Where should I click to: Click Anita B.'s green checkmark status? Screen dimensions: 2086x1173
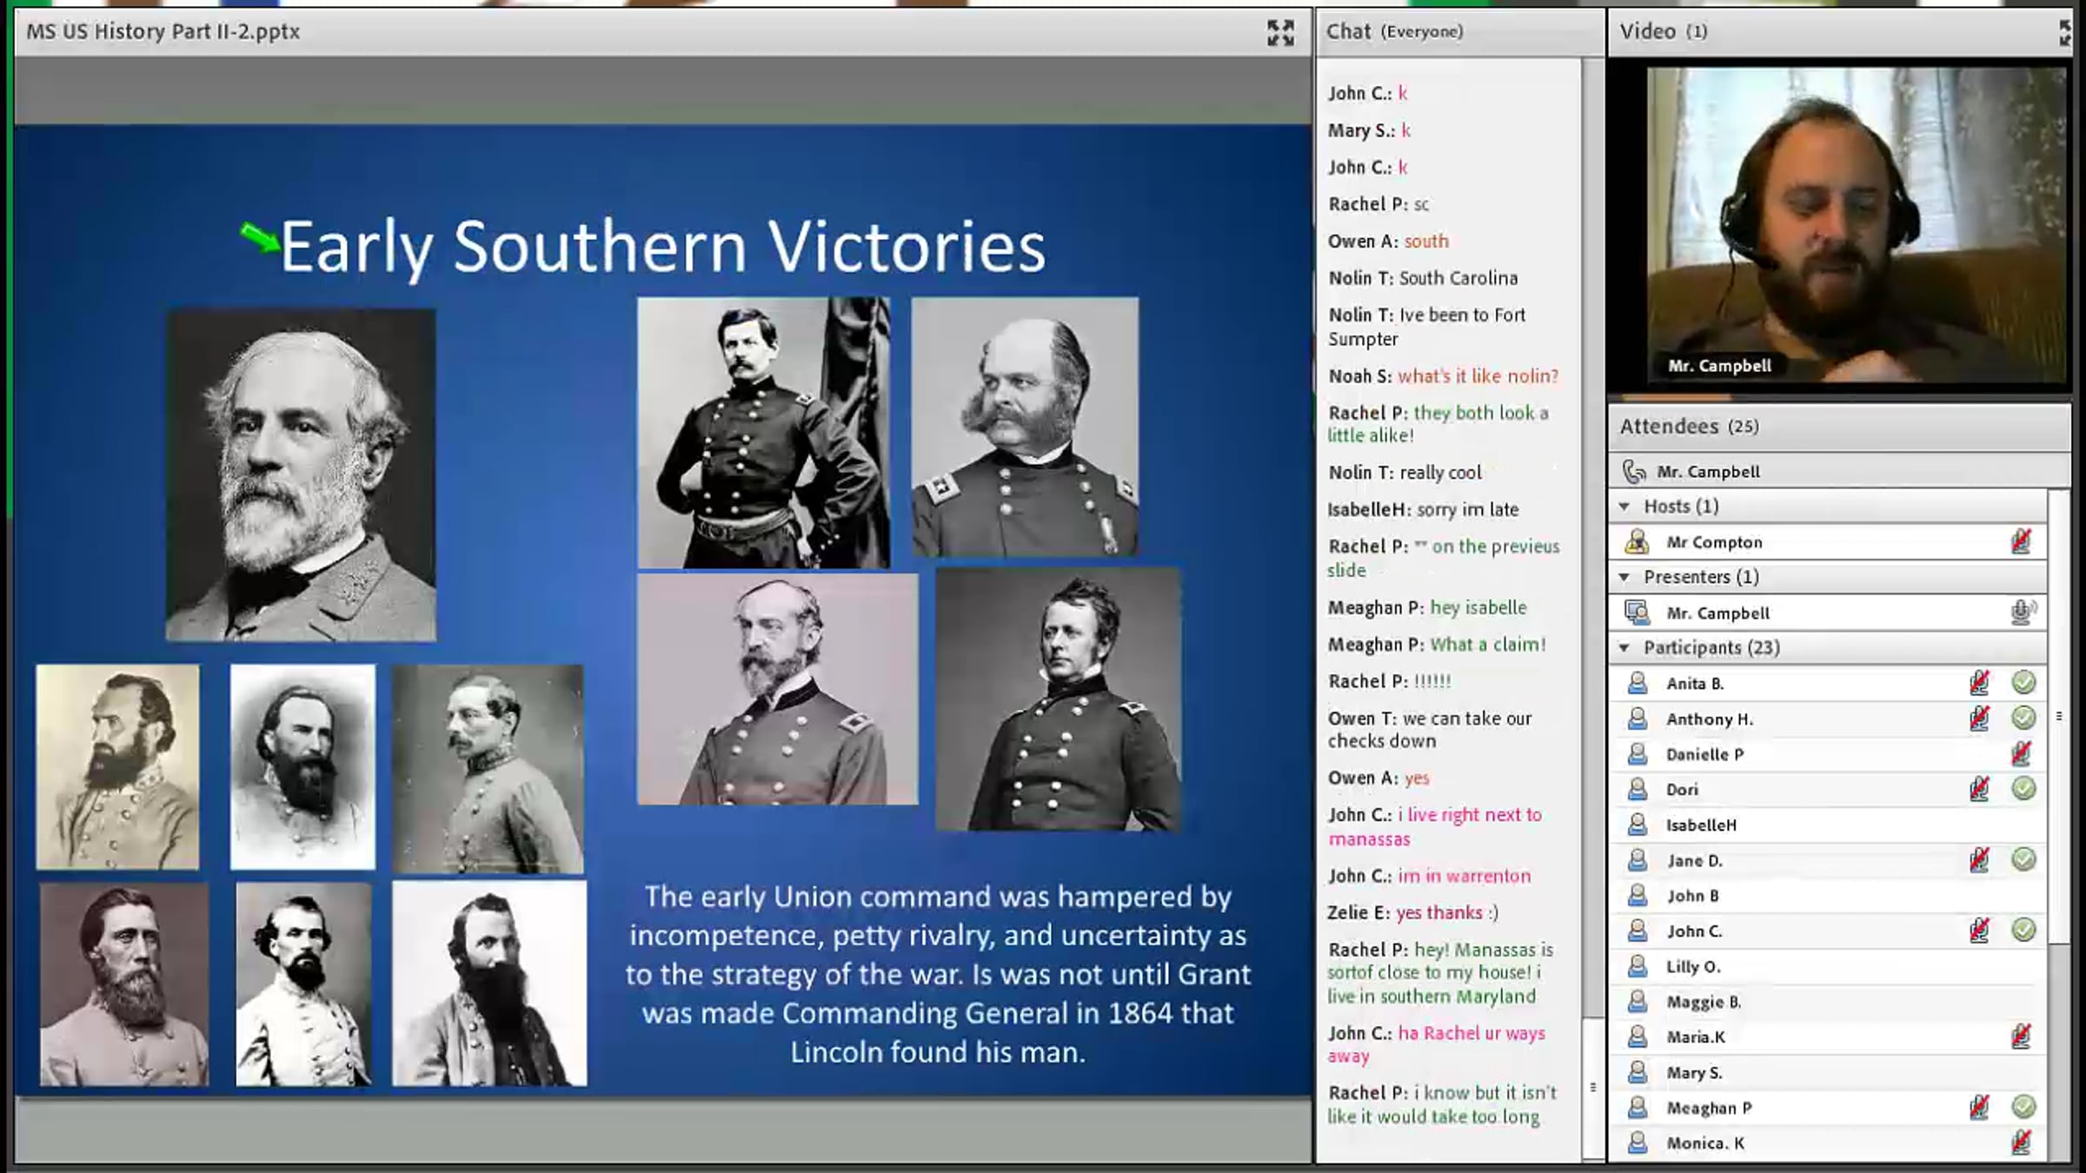point(2023,683)
